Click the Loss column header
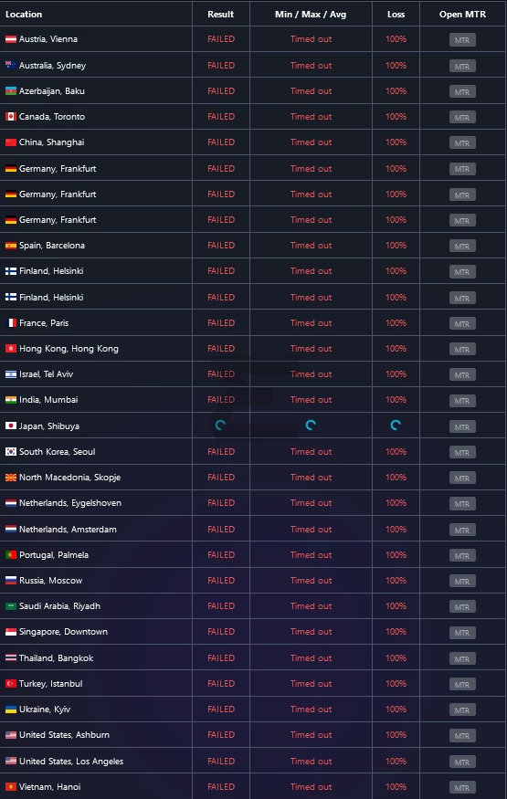The width and height of the screenshot is (507, 799). tap(396, 15)
